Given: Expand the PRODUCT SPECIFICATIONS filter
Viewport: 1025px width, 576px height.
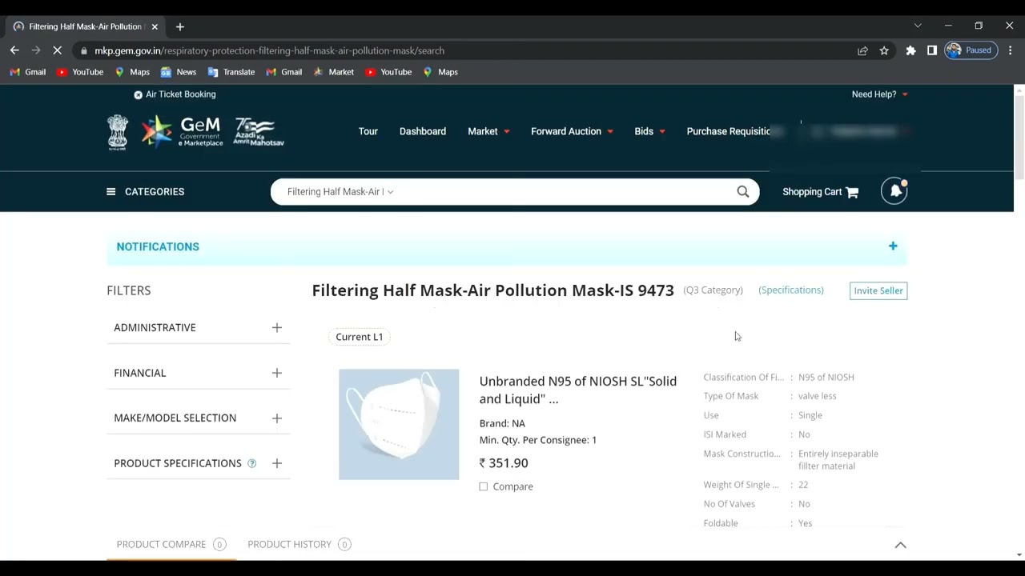Looking at the screenshot, I should pos(277,463).
